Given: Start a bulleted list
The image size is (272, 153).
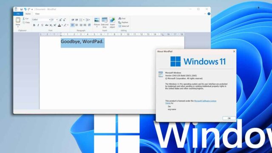Looking at the screenshot, I should tap(81, 20).
